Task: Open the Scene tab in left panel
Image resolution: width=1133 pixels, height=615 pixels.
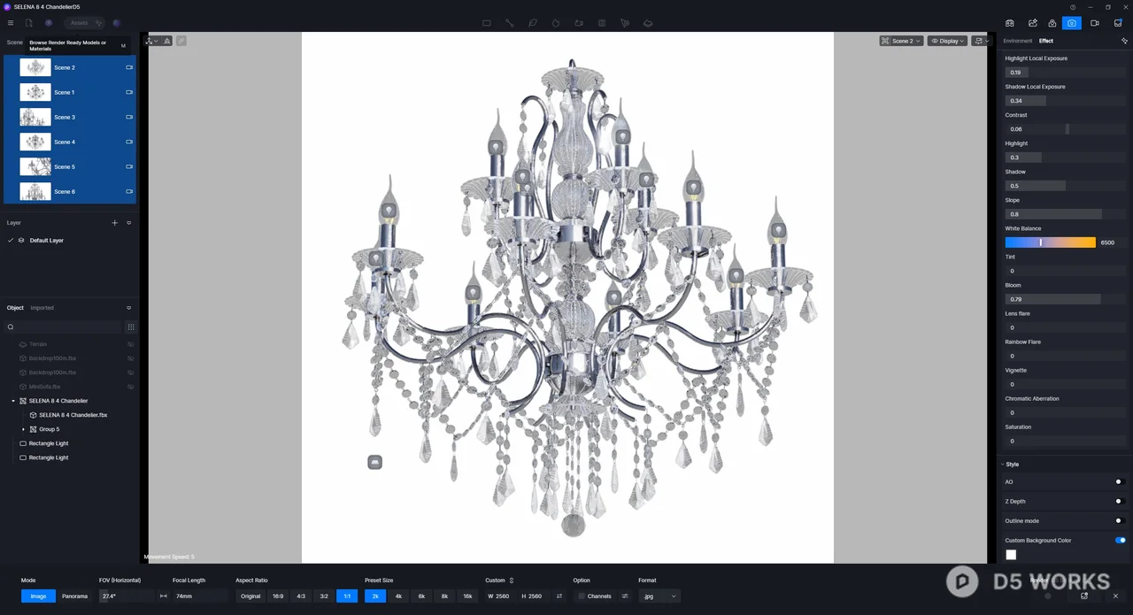Action: (15, 42)
